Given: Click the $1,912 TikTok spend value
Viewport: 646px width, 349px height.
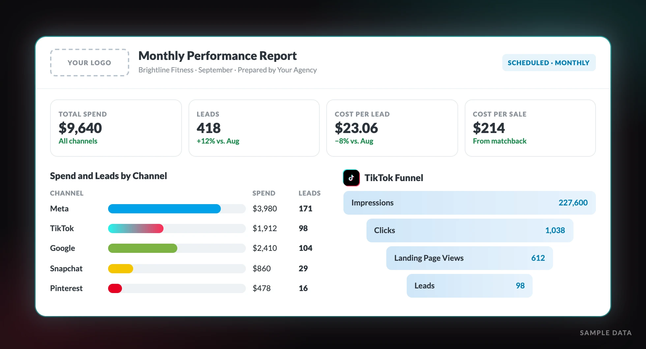Looking at the screenshot, I should (265, 228).
